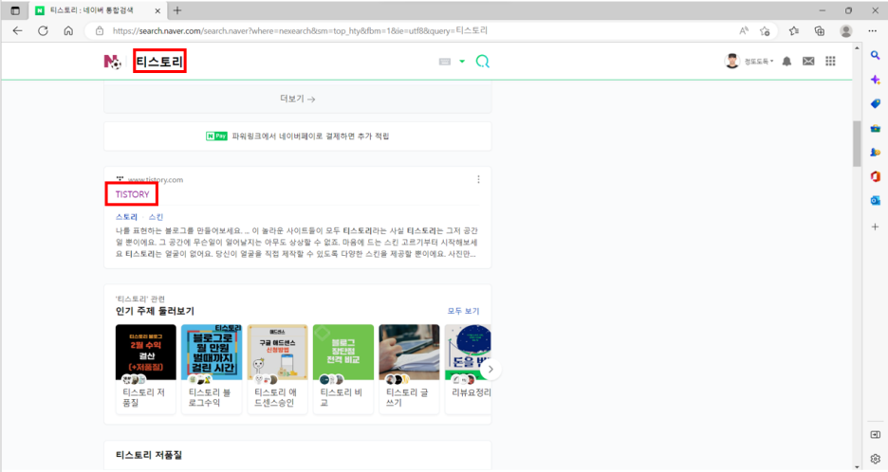Open browser Collections icon

tap(820, 31)
